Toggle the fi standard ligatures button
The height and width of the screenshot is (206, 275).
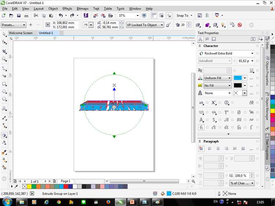[x=201, y=127]
